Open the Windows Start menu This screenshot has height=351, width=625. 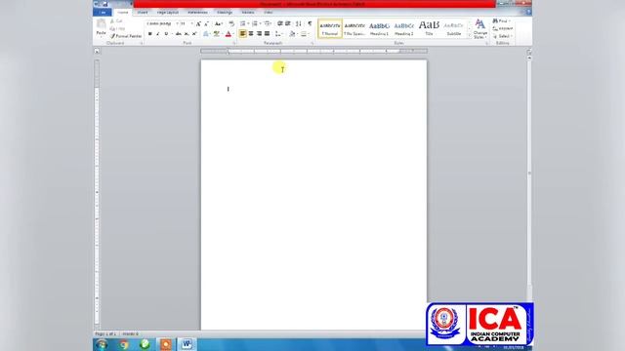[102, 344]
